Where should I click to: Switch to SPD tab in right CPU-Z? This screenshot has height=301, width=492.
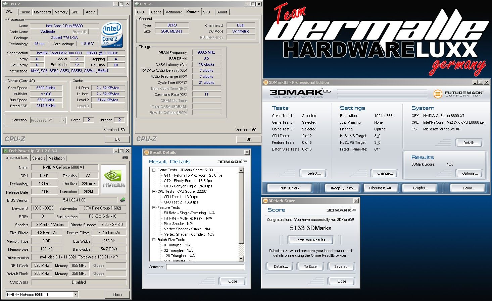point(207,12)
